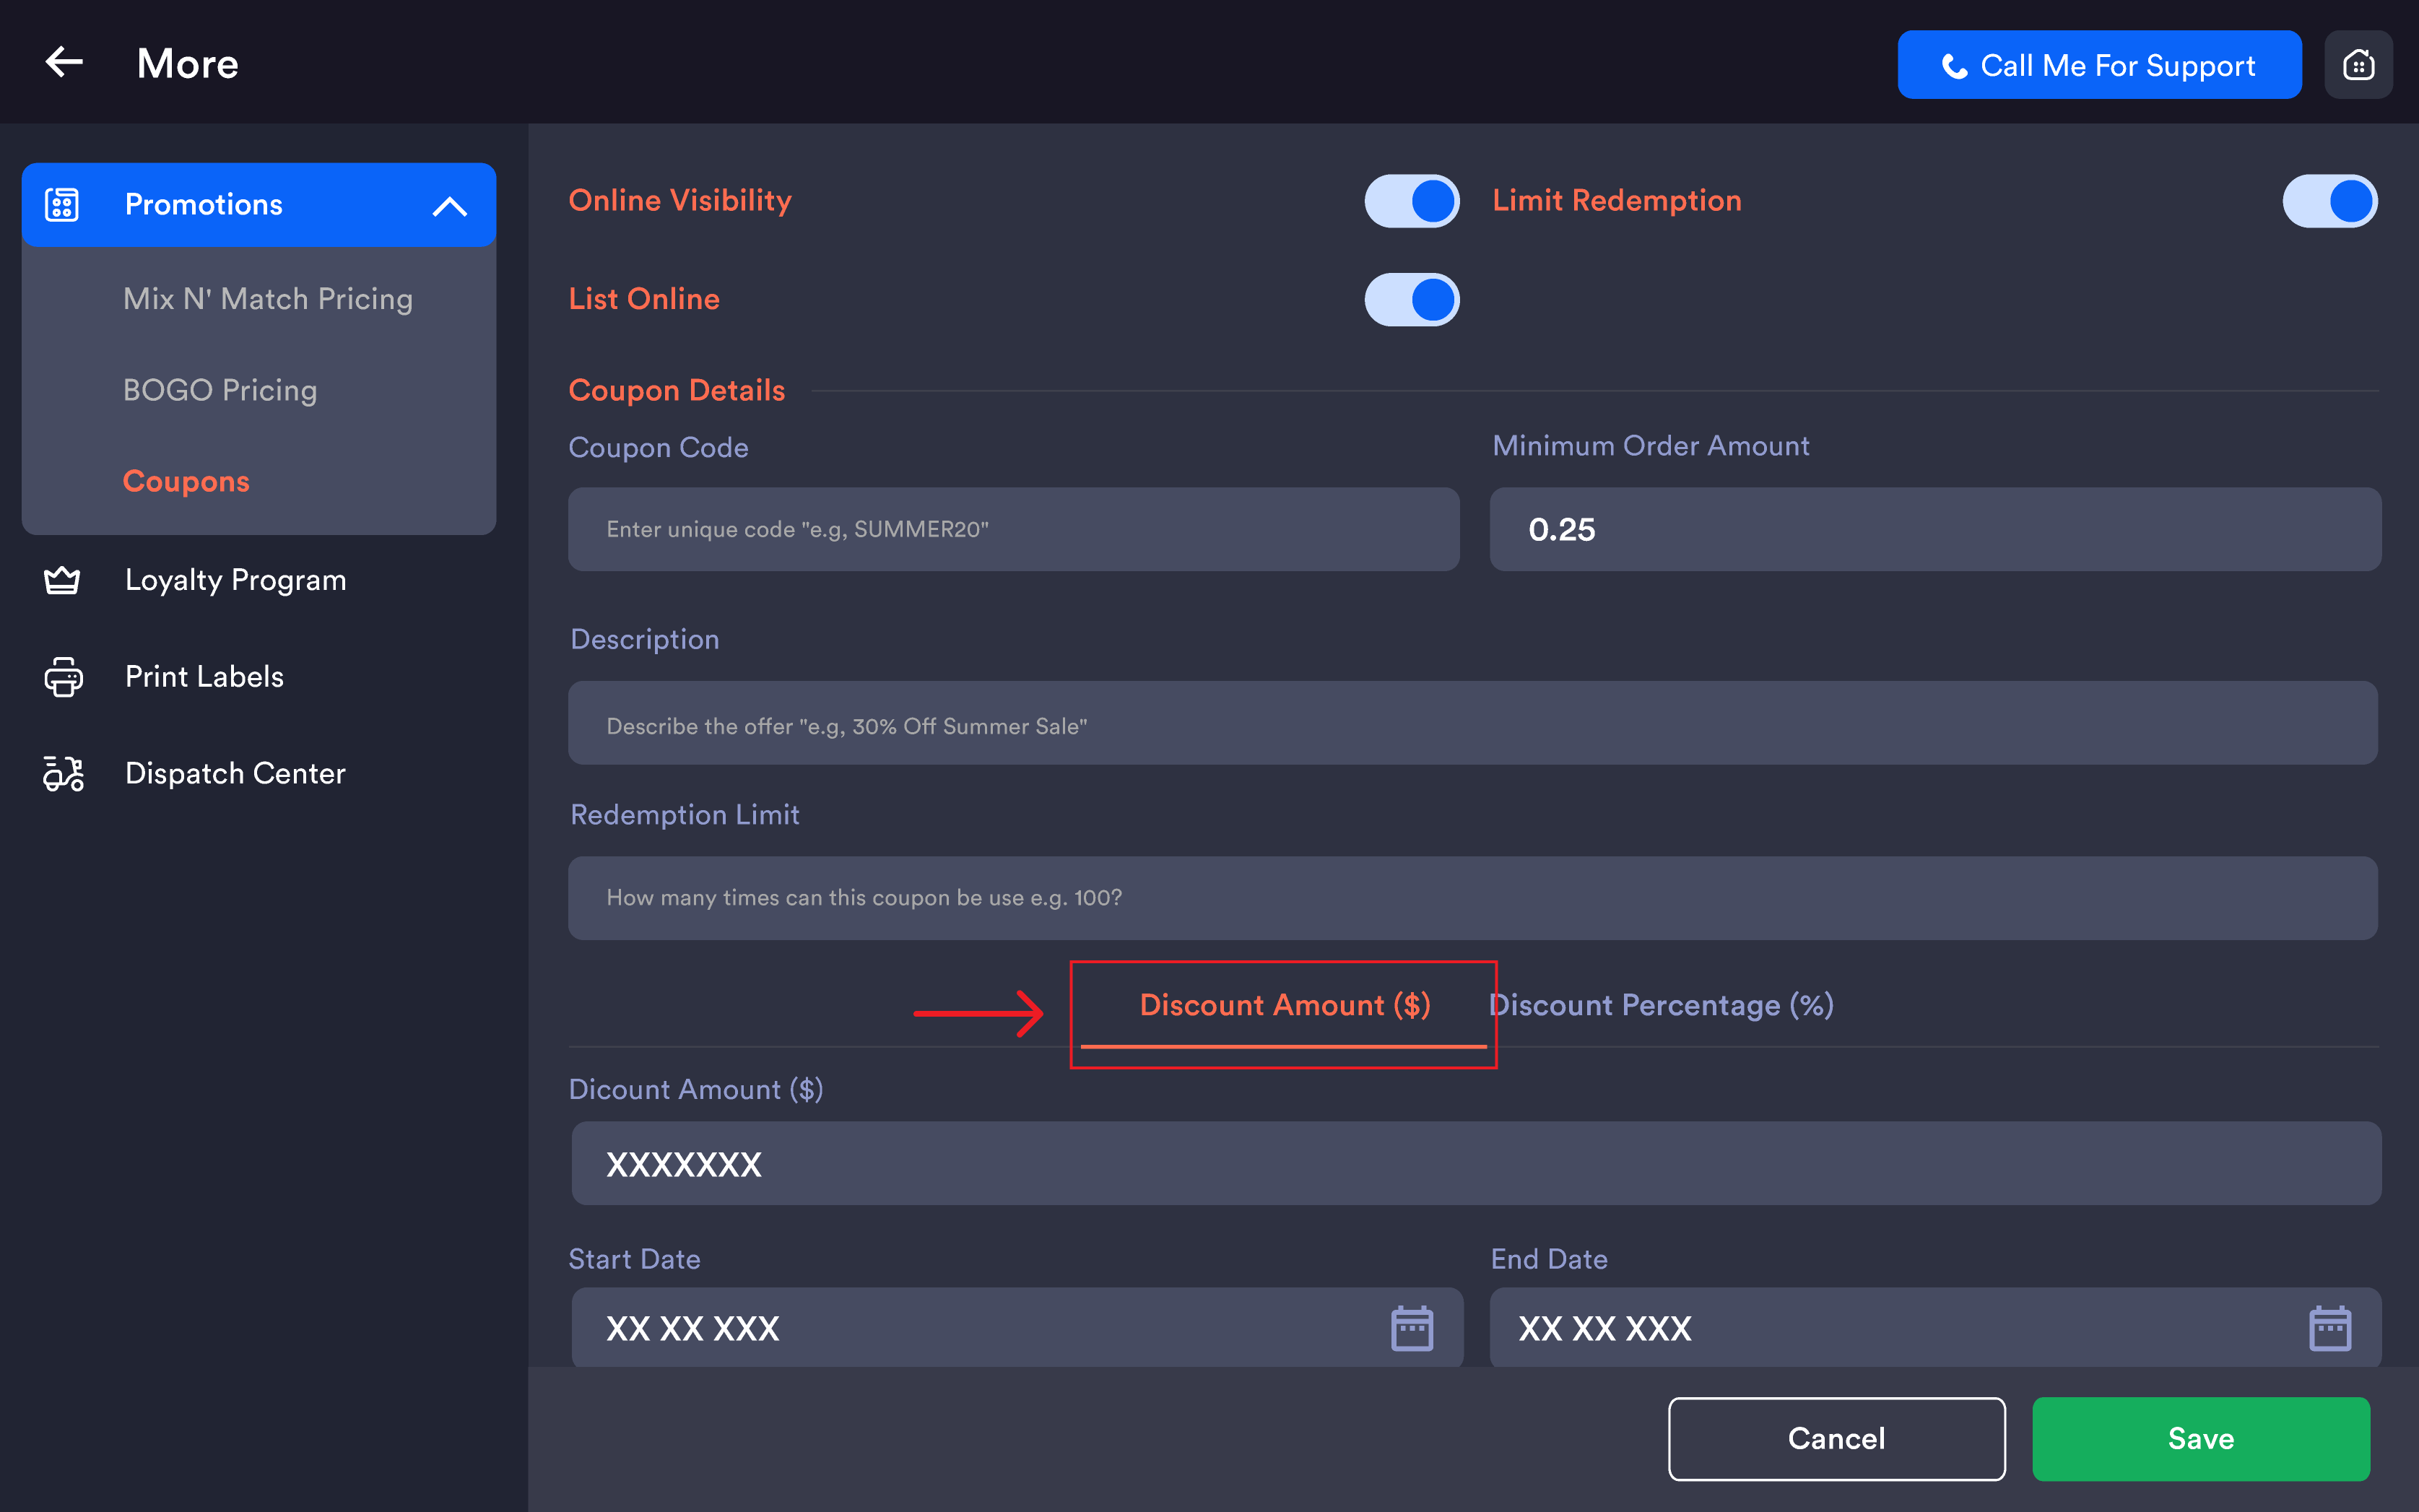Focus the Coupon Code input field
The width and height of the screenshot is (2419, 1512).
pos(1014,529)
